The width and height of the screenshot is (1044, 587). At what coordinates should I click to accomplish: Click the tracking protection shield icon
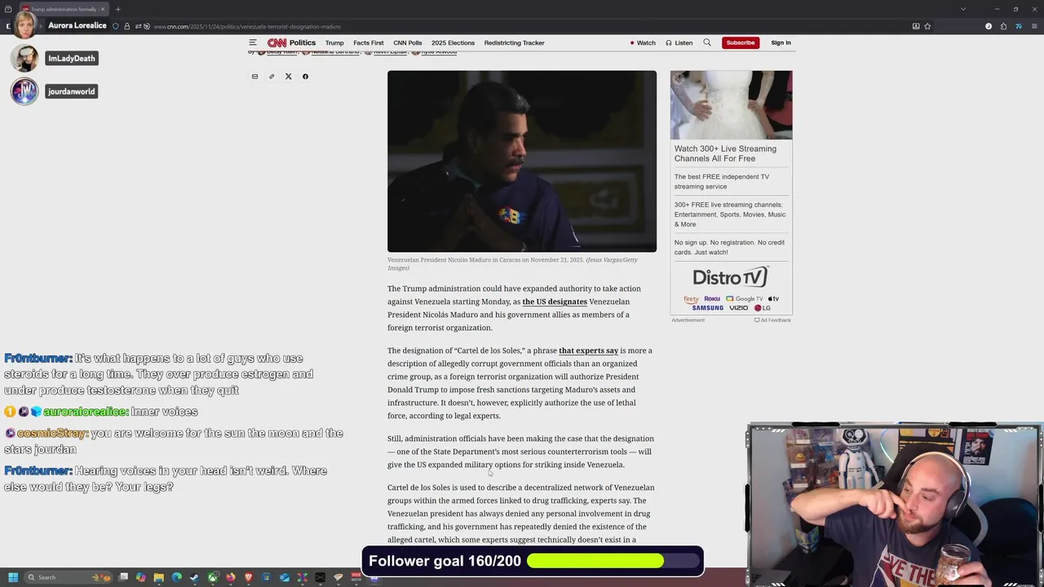click(115, 26)
